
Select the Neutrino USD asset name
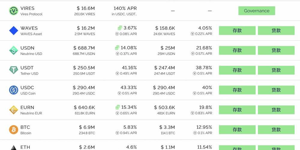[x=31, y=54]
